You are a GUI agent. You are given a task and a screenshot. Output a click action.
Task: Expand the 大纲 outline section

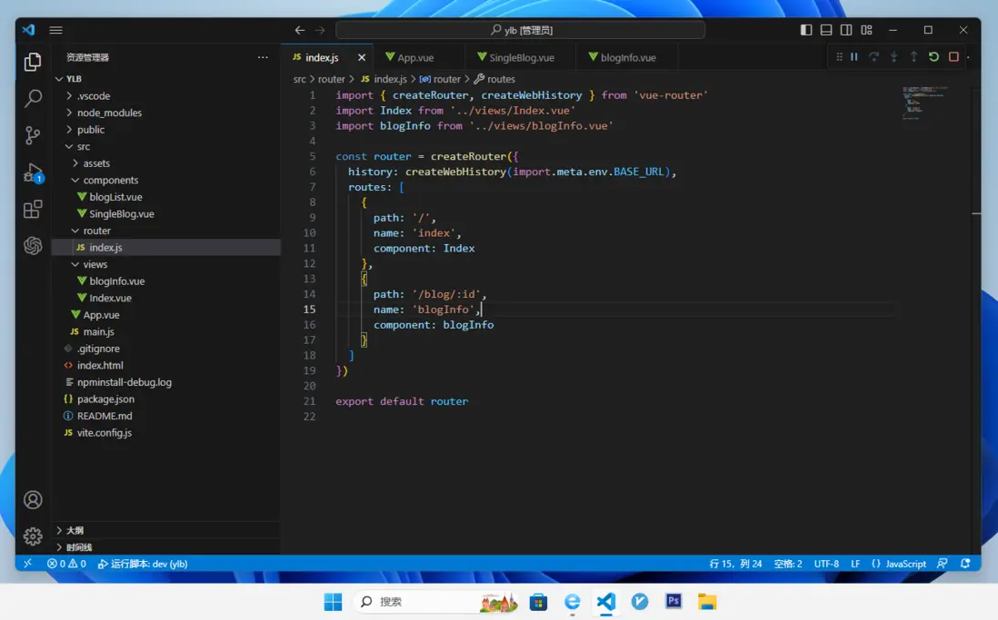click(x=75, y=530)
